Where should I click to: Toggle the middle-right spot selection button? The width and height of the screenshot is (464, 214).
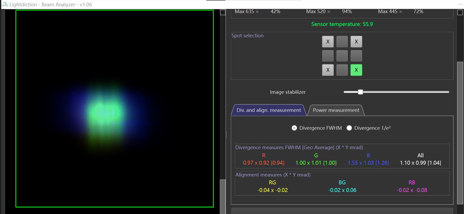356,56
